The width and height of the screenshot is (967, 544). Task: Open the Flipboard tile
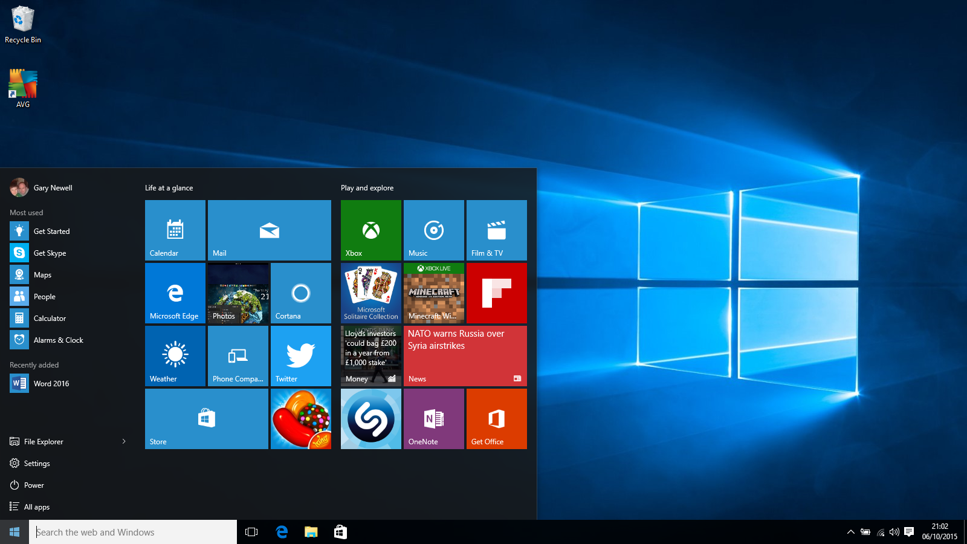click(497, 293)
